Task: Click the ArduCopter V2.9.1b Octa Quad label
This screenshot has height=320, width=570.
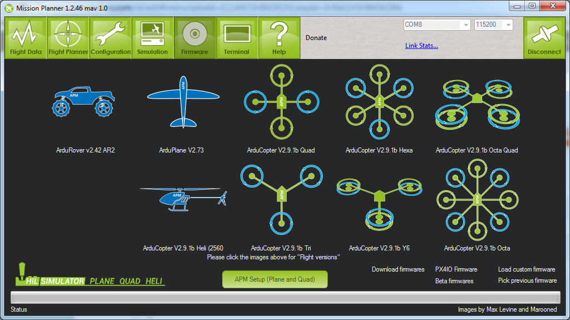Action: [x=476, y=150]
